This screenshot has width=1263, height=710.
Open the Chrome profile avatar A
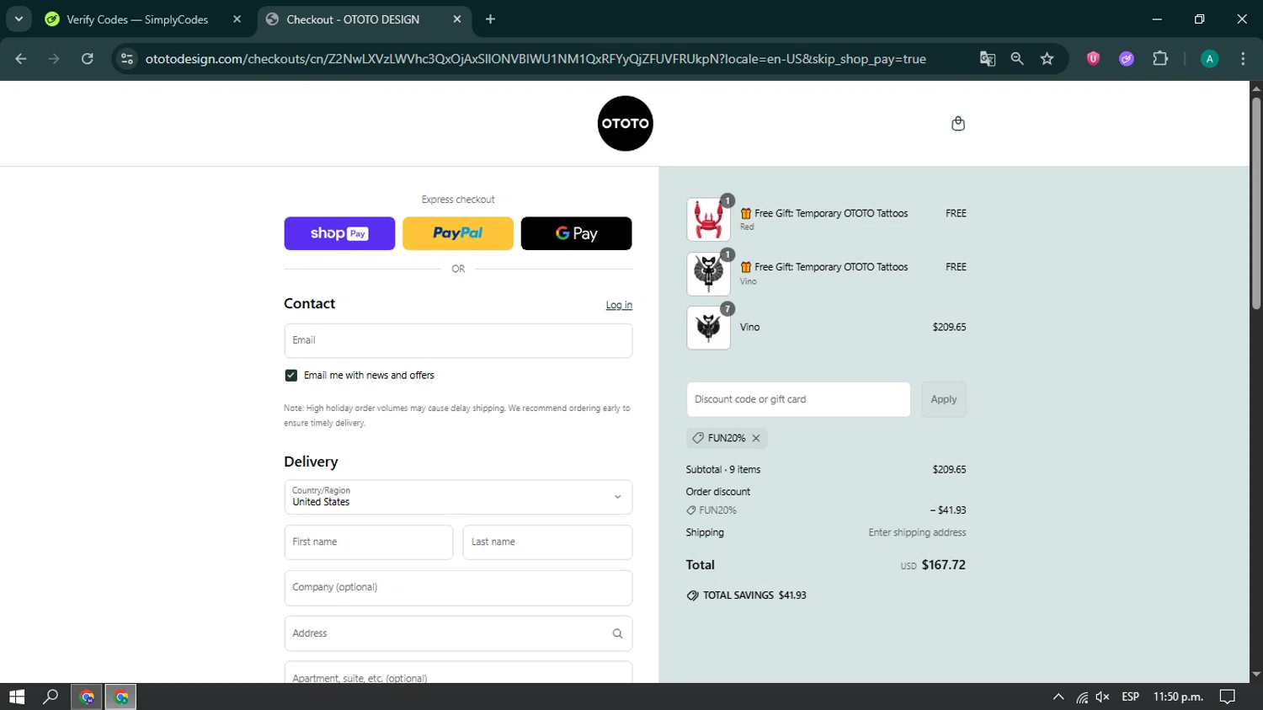coord(1209,58)
